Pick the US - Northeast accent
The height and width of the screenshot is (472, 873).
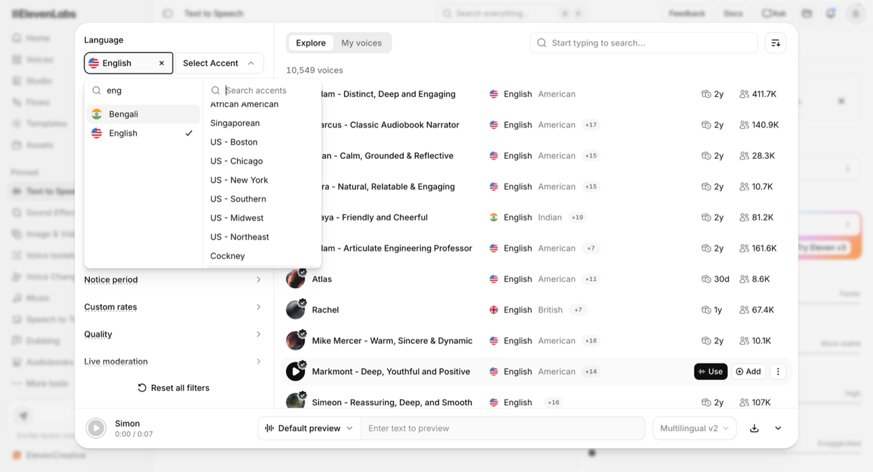pyautogui.click(x=239, y=237)
